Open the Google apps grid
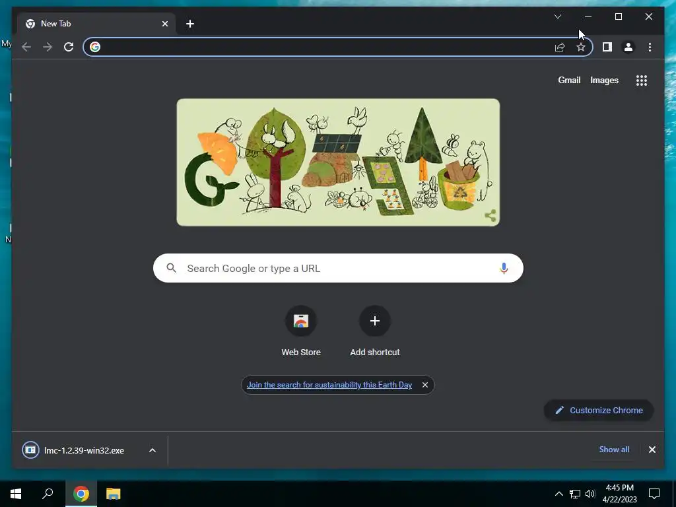This screenshot has height=507, width=676. 642,81
